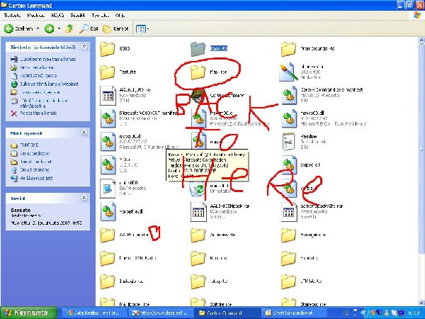This screenshot has width=425, height=319.
Task: Click the move this folder task link
Action: (33, 67)
